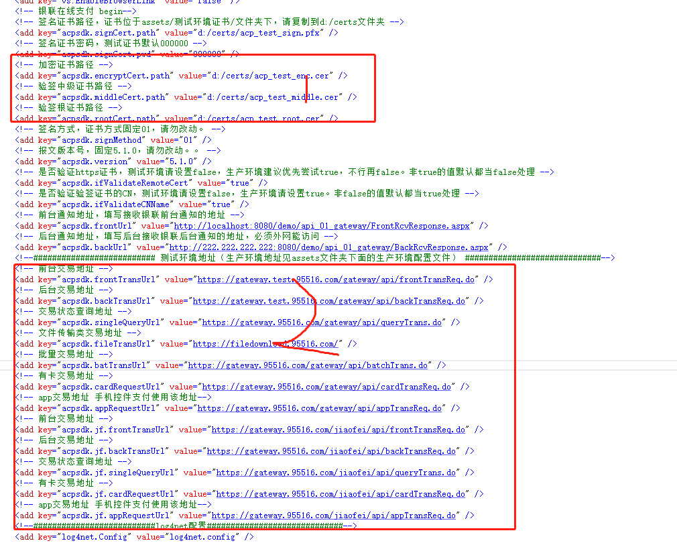Open the 222.222.222.222 BackRcvResponse.aspx link
Screen dimensions: 677x543
click(328, 247)
